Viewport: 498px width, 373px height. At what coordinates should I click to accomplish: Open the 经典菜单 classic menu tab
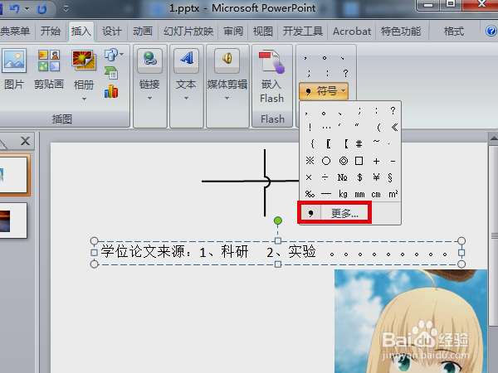point(15,31)
